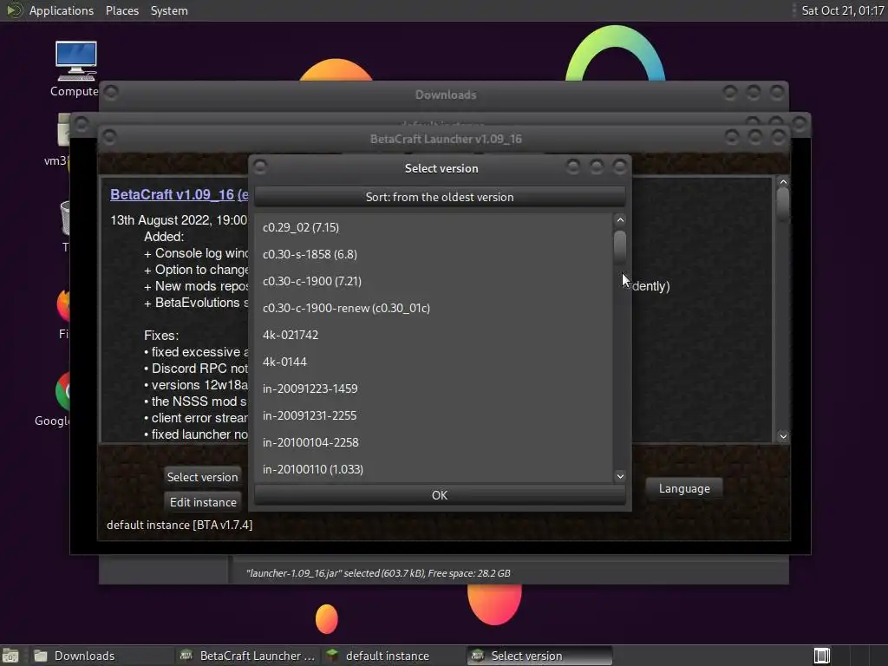Select version c0.30-c-1900 (7.21)
Image resolution: width=888 pixels, height=666 pixels.
tap(434, 281)
